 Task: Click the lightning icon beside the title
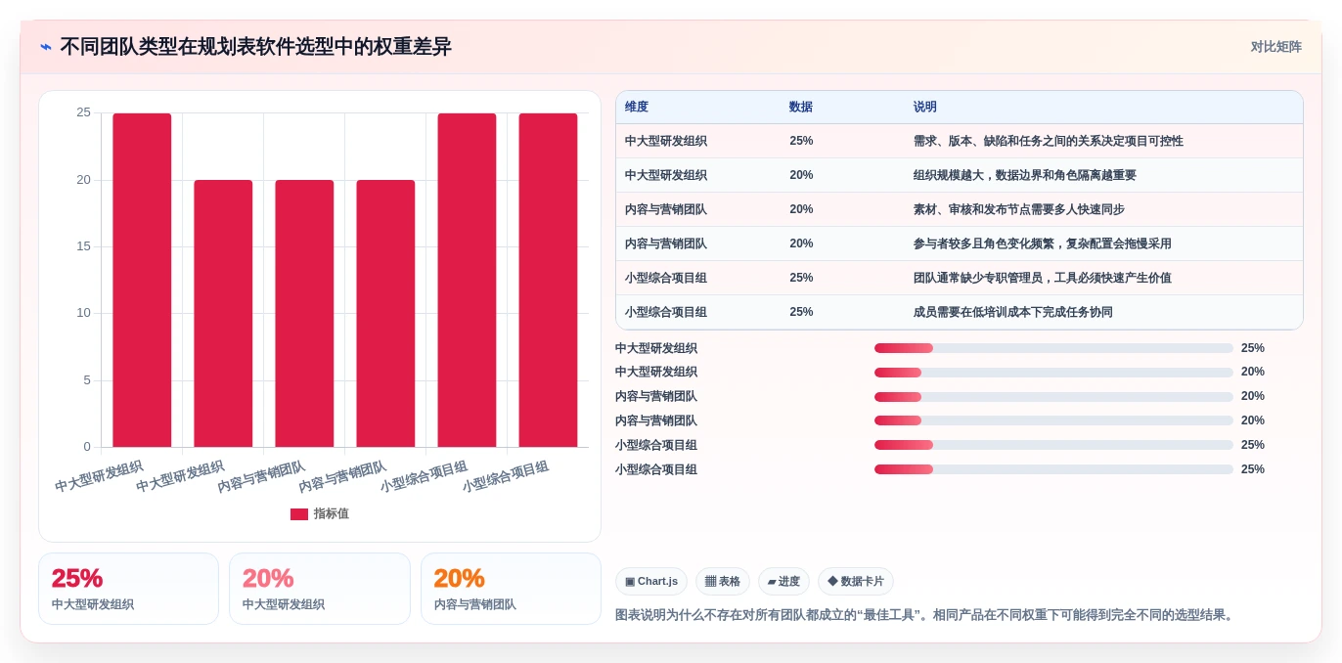click(x=46, y=47)
